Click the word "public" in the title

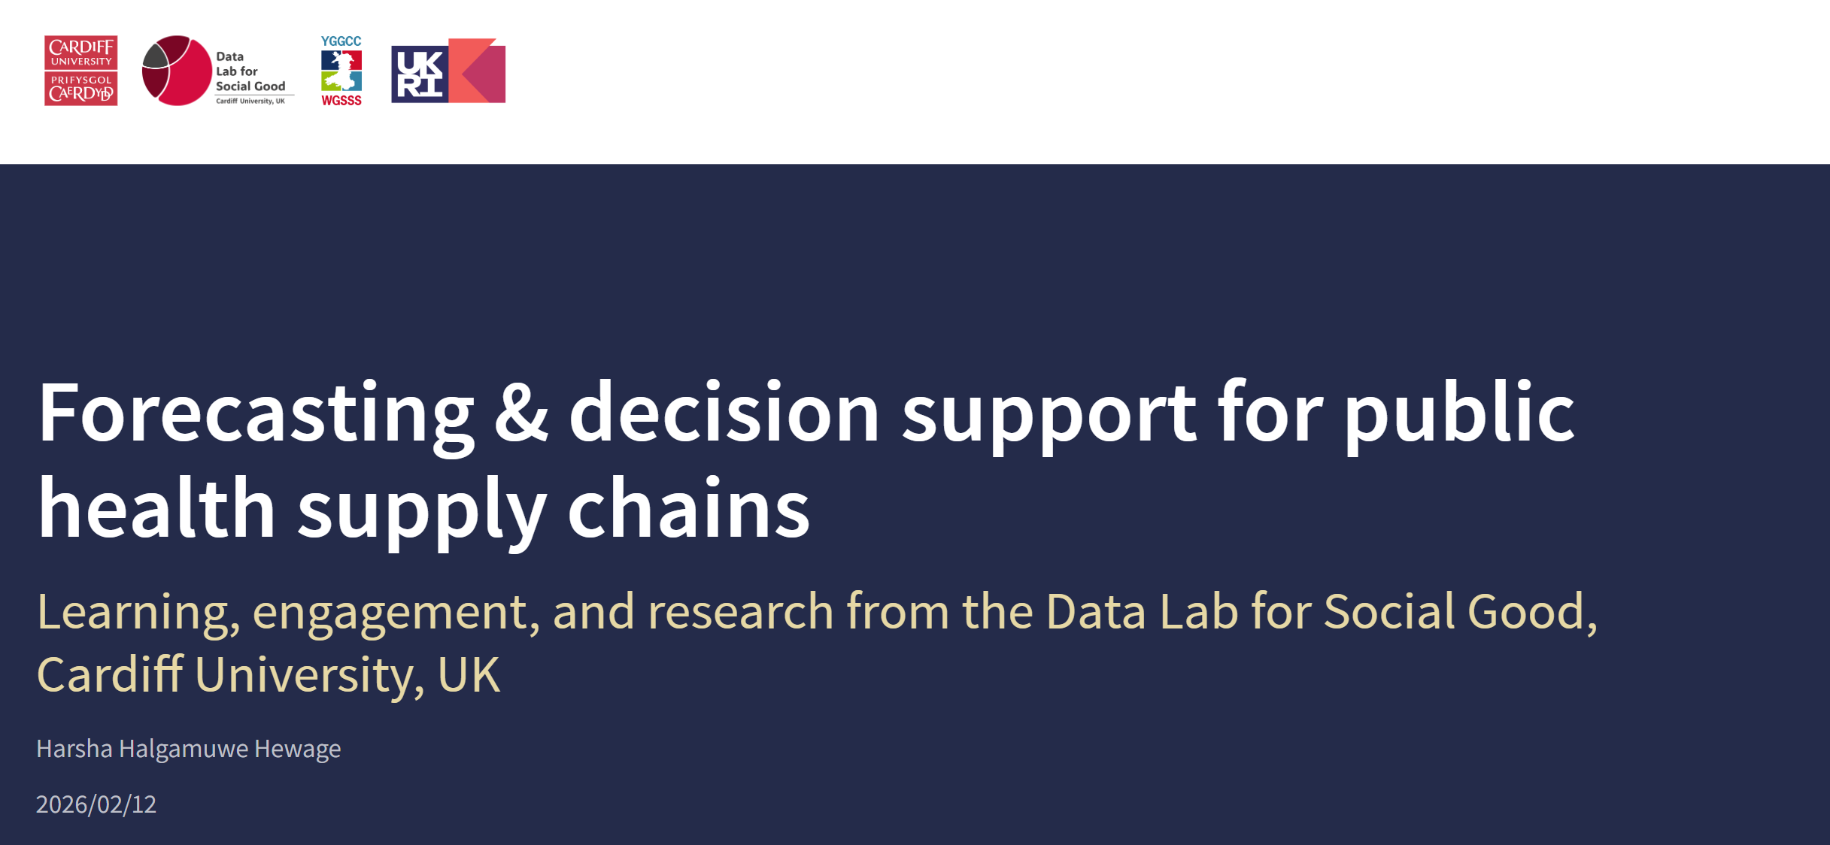[1458, 412]
